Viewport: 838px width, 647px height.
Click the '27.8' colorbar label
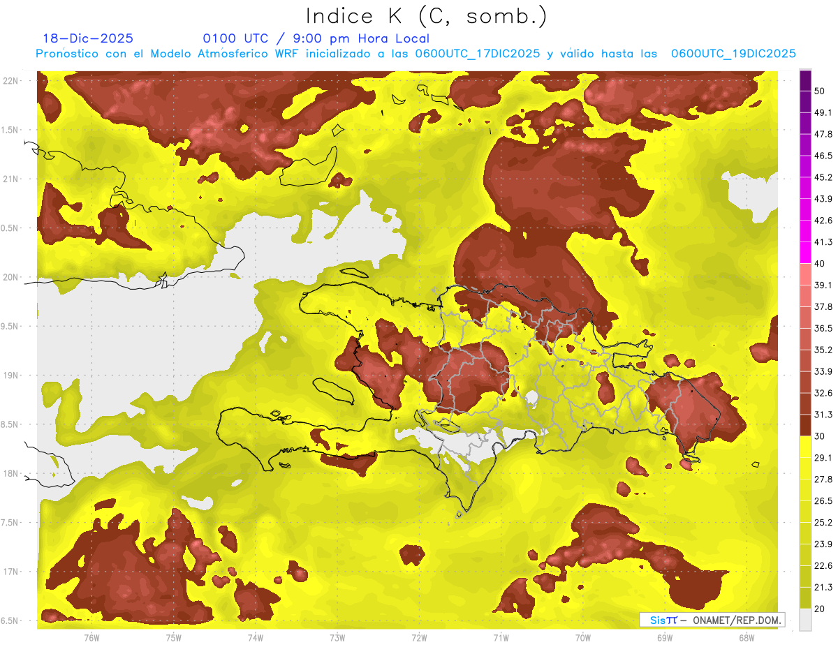[823, 479]
